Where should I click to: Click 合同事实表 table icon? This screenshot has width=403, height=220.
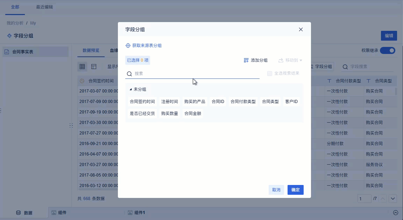pos(7,52)
